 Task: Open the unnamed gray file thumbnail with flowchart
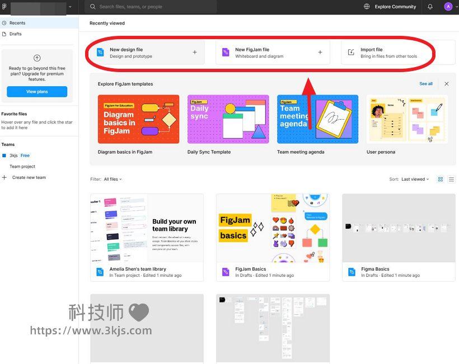(x=273, y=328)
